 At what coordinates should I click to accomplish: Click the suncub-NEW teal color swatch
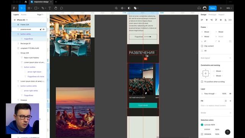pos(202,125)
